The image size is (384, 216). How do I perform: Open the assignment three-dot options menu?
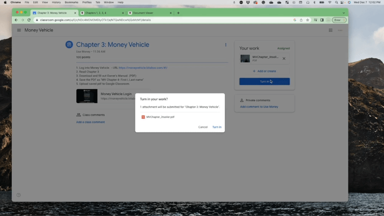click(x=226, y=45)
